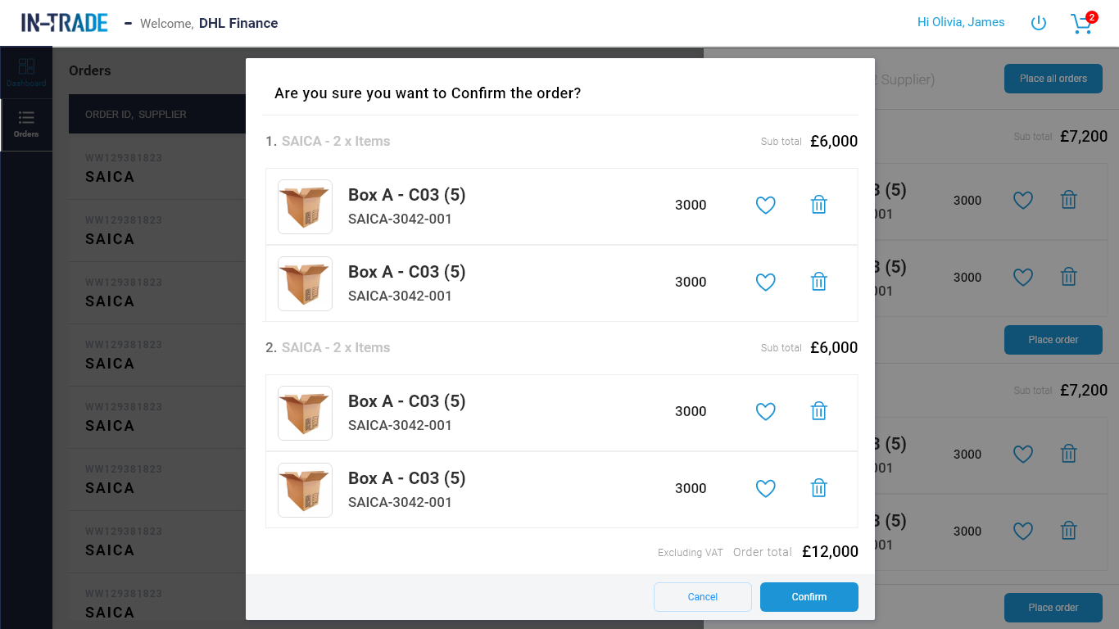Favorite the second Box A item in order 1
The width and height of the screenshot is (1119, 629).
765,283
